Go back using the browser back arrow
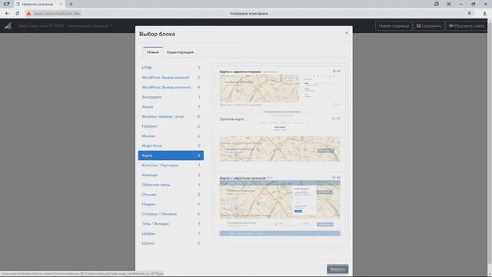492x277 pixels. [7, 14]
